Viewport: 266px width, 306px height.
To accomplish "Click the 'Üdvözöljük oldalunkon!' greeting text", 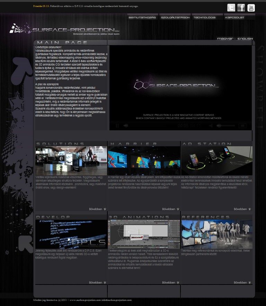I will click(48, 47).
